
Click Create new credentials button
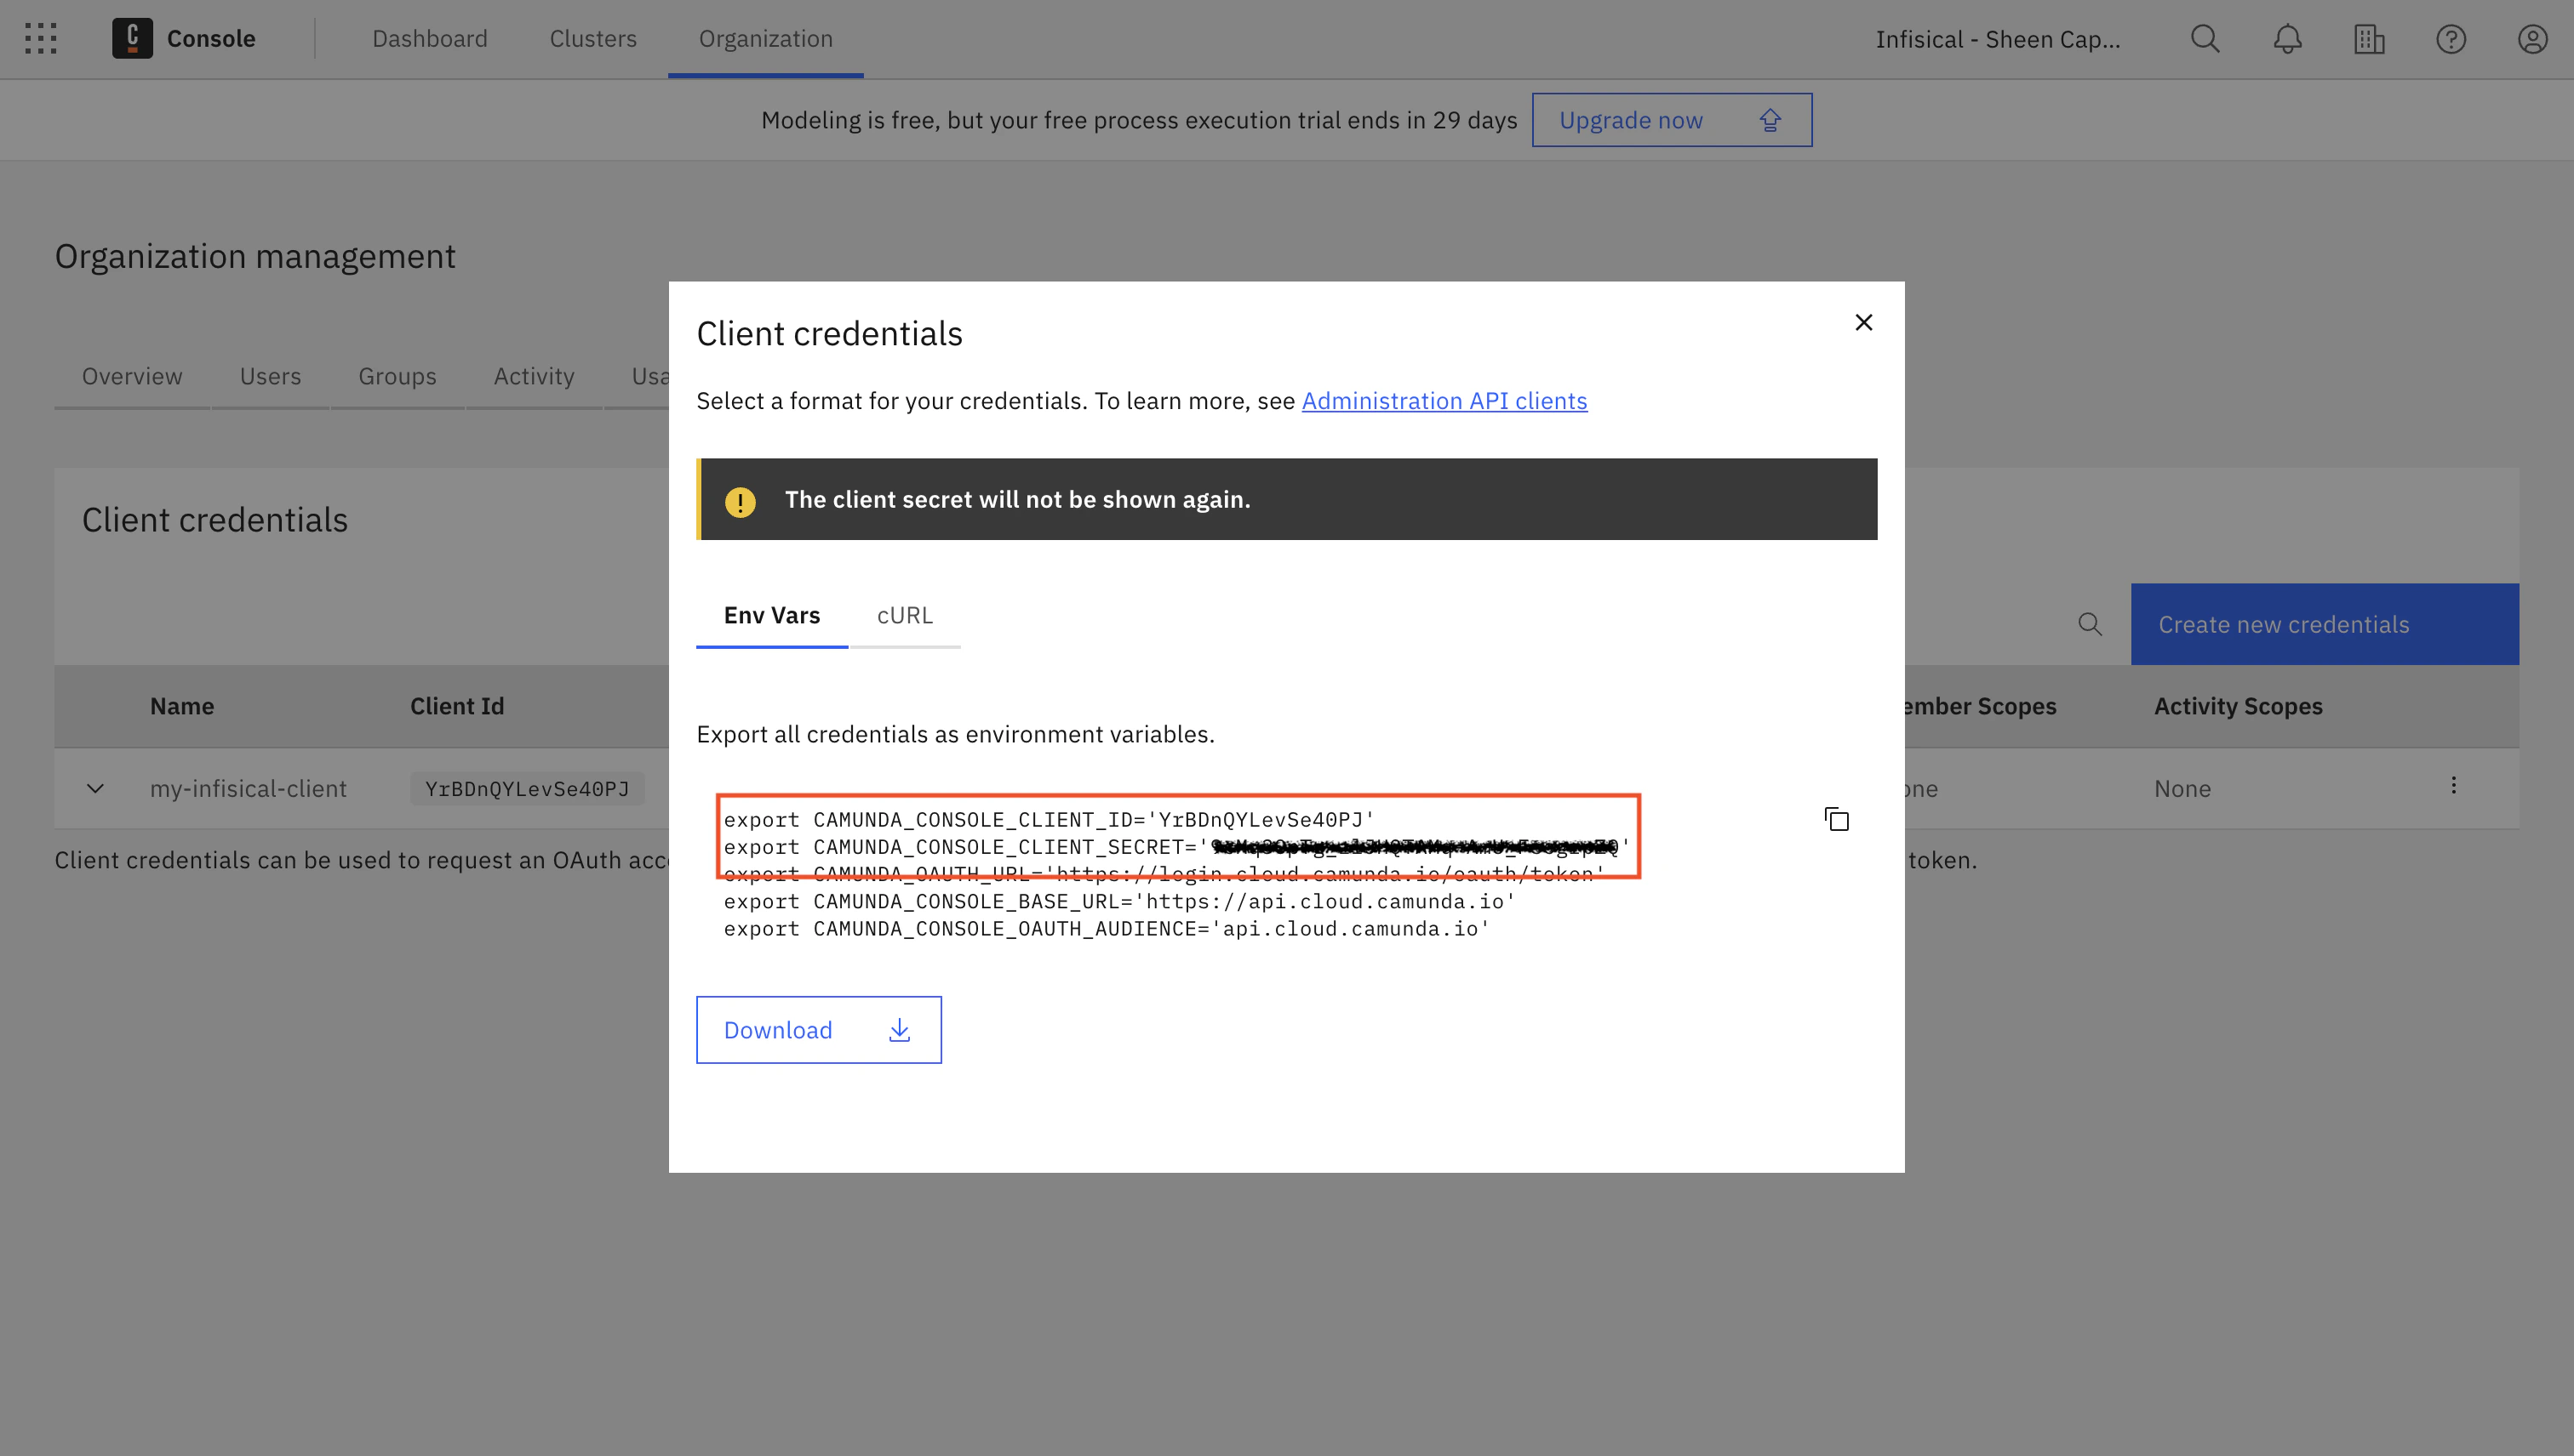(x=2324, y=624)
